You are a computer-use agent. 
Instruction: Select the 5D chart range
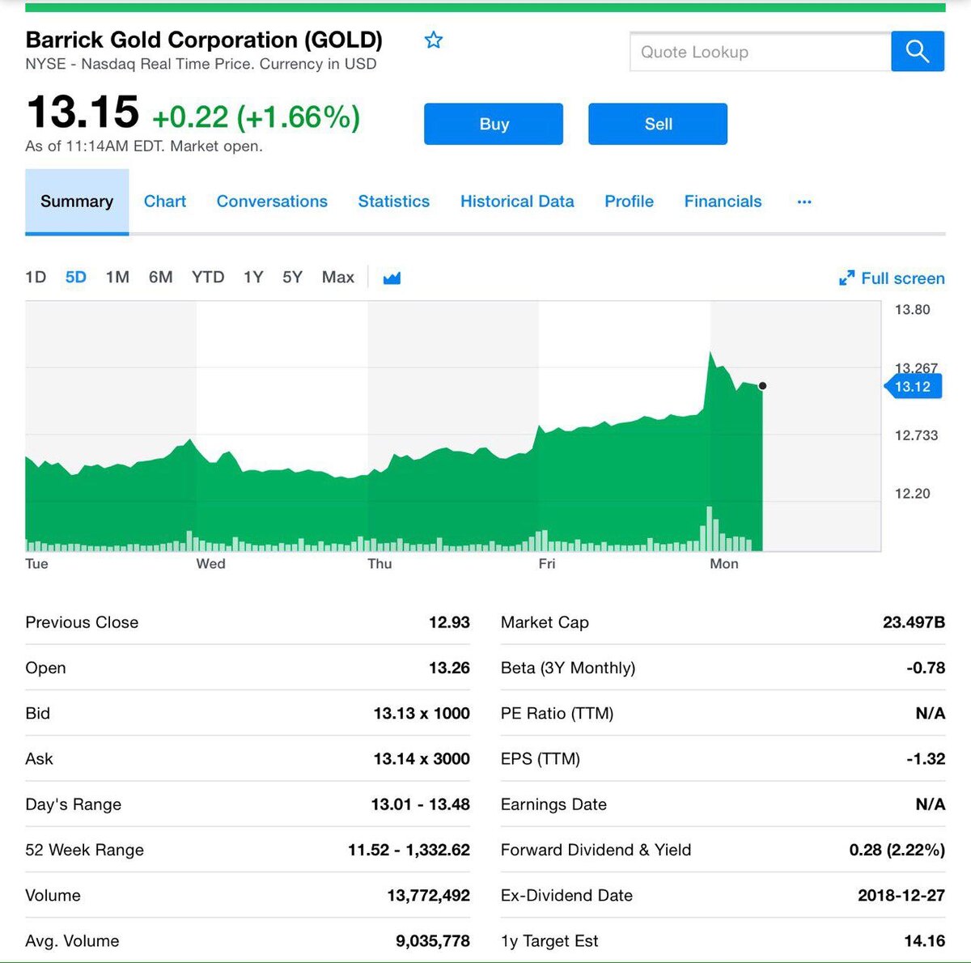[x=76, y=278]
